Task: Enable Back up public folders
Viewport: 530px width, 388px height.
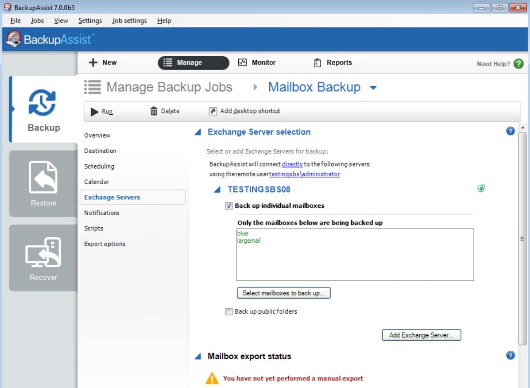Action: (229, 312)
